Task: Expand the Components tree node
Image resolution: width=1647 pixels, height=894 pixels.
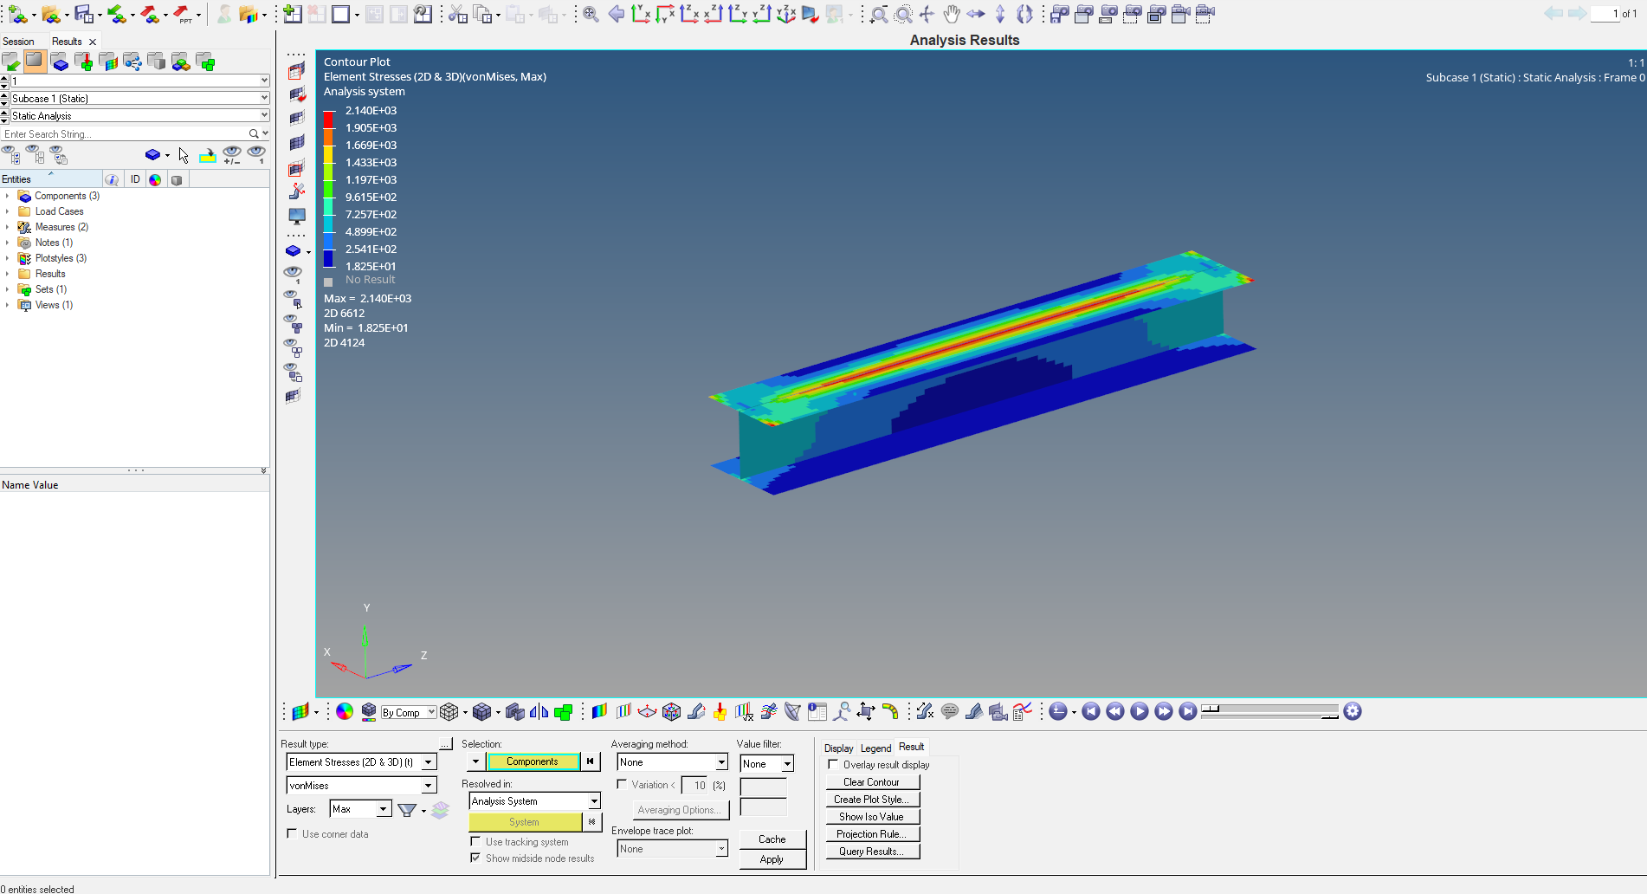Action: pos(8,196)
